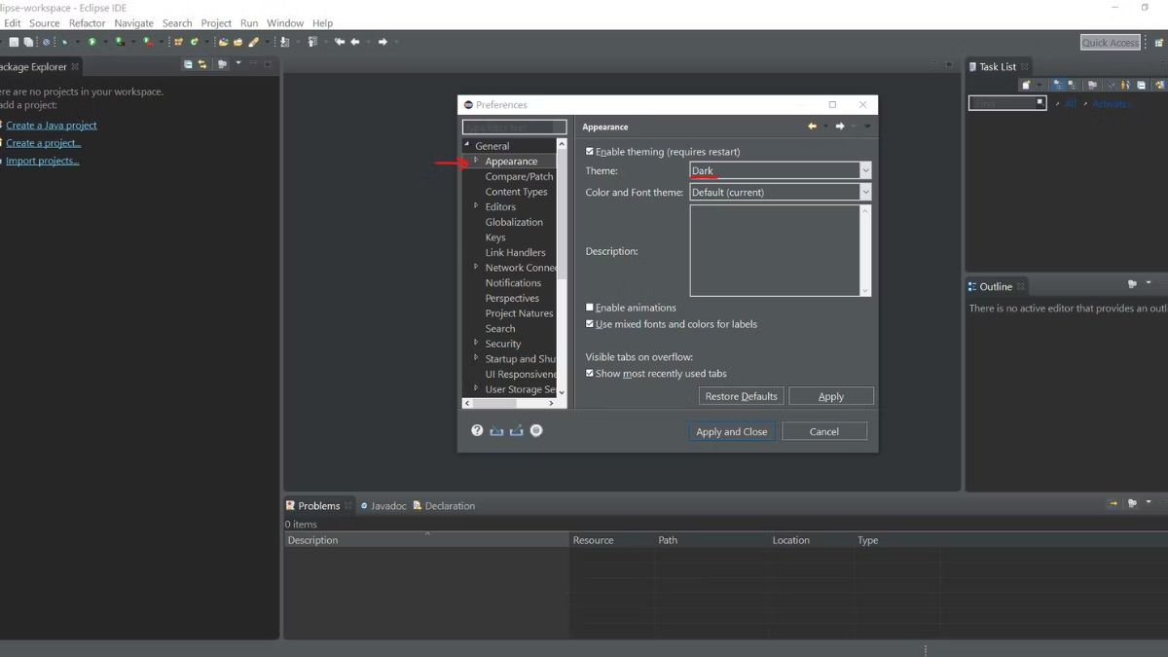Click Next Annotation icon in toolbar
Viewport: 1168px width, 657px height.
(284, 42)
